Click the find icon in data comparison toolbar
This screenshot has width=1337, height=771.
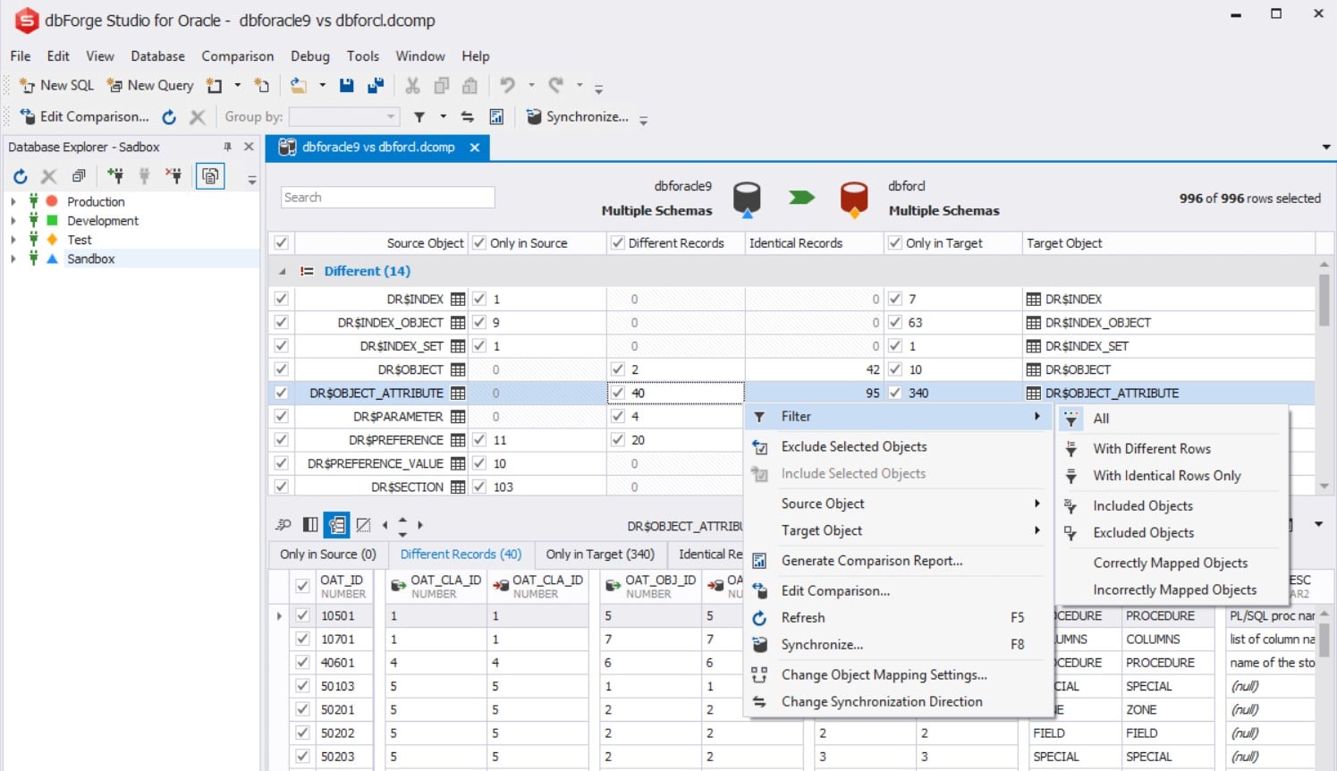pos(283,525)
